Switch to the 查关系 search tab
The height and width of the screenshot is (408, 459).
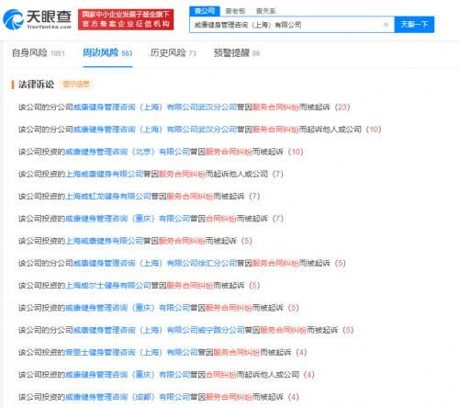(x=265, y=11)
